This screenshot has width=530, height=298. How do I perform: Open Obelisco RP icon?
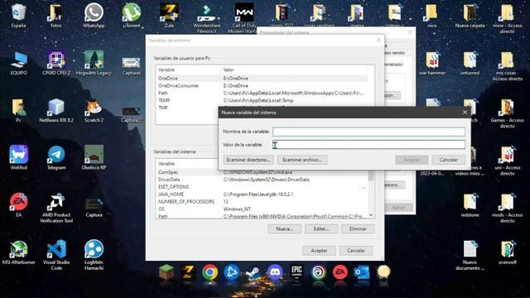click(x=94, y=157)
